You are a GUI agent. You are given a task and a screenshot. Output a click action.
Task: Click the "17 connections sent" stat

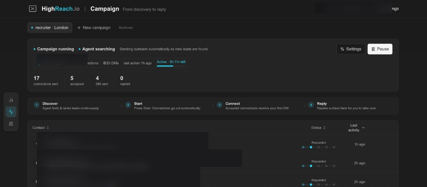[x=46, y=81]
